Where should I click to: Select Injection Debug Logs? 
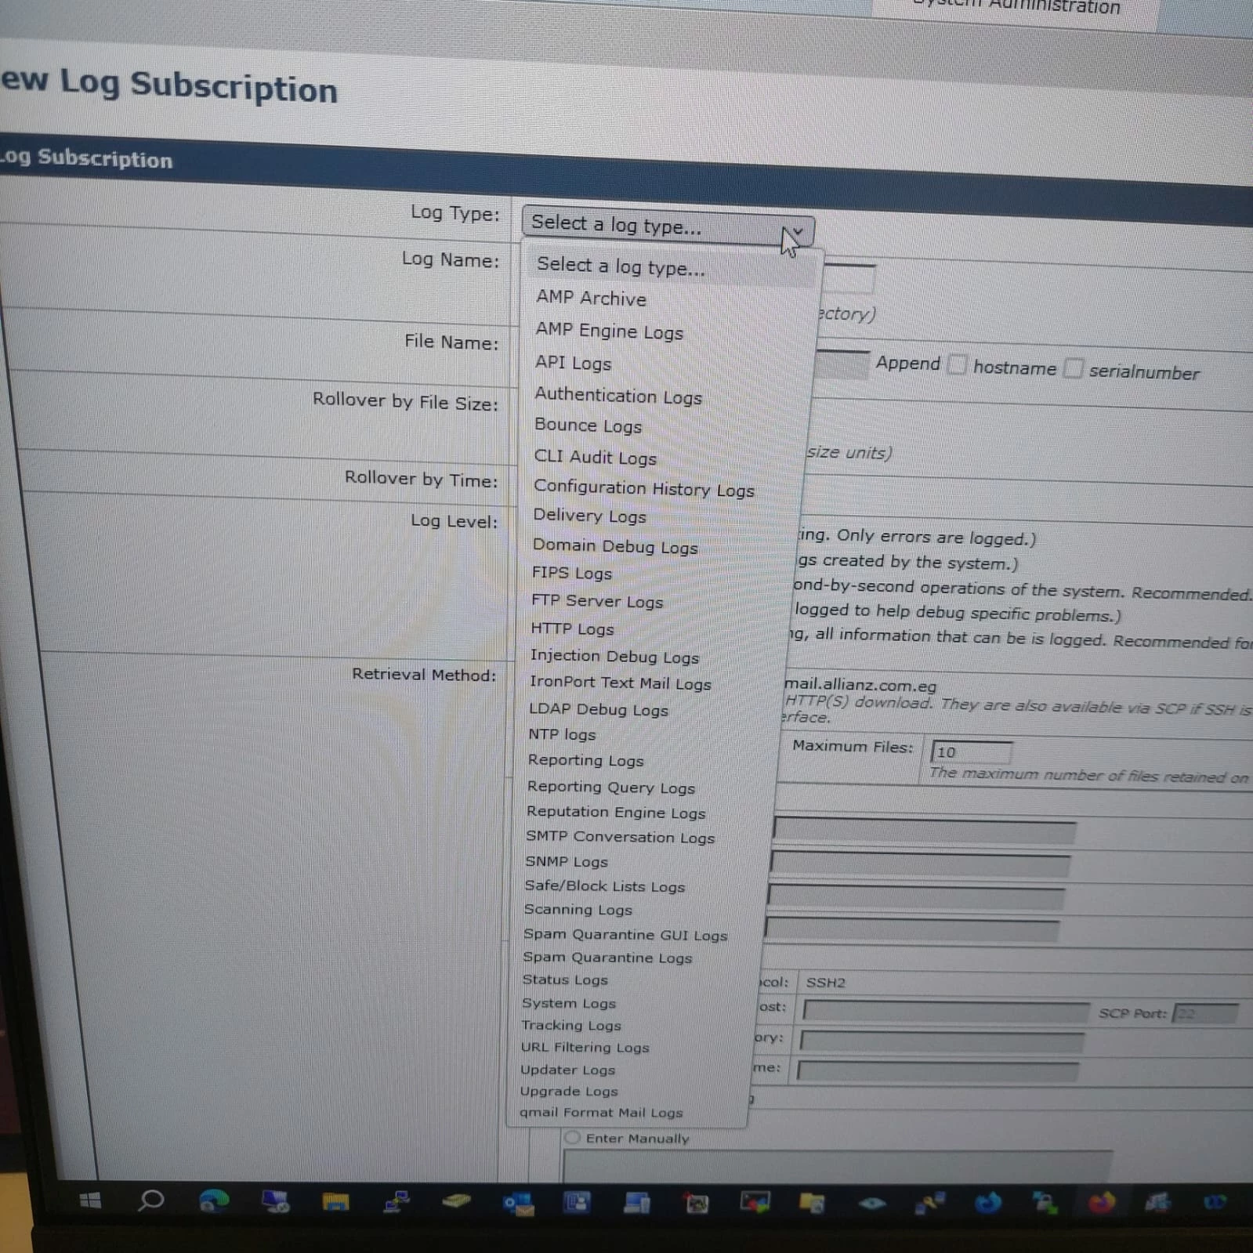[x=614, y=657]
